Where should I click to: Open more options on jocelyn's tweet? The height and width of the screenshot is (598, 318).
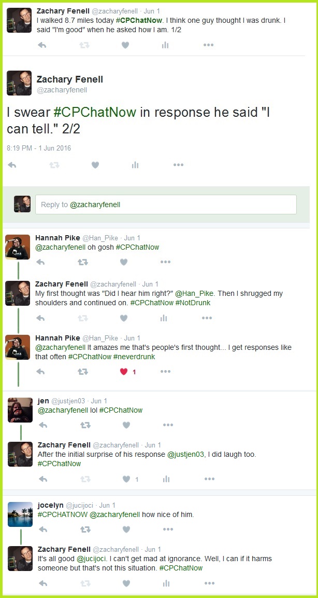[168, 529]
